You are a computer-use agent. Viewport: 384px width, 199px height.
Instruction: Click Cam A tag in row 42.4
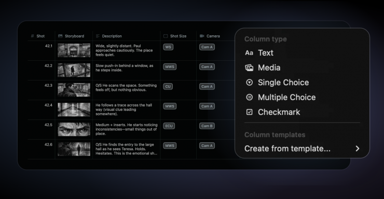click(x=207, y=106)
